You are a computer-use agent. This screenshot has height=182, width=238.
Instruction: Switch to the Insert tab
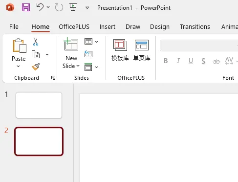[x=108, y=27]
